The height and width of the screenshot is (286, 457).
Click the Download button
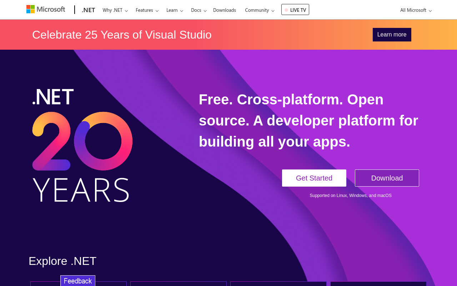[x=387, y=178]
